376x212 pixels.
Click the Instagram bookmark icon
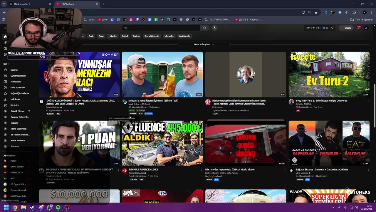point(131,20)
